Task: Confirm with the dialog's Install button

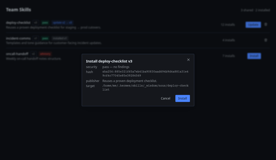Action: (x=182, y=98)
